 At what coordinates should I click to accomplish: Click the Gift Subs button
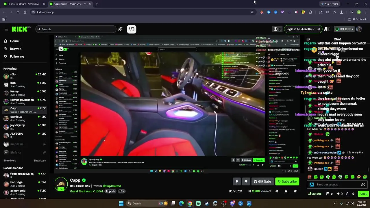262,181
